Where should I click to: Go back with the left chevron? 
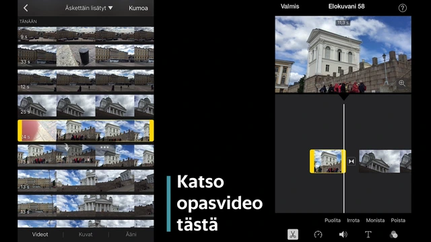point(26,8)
